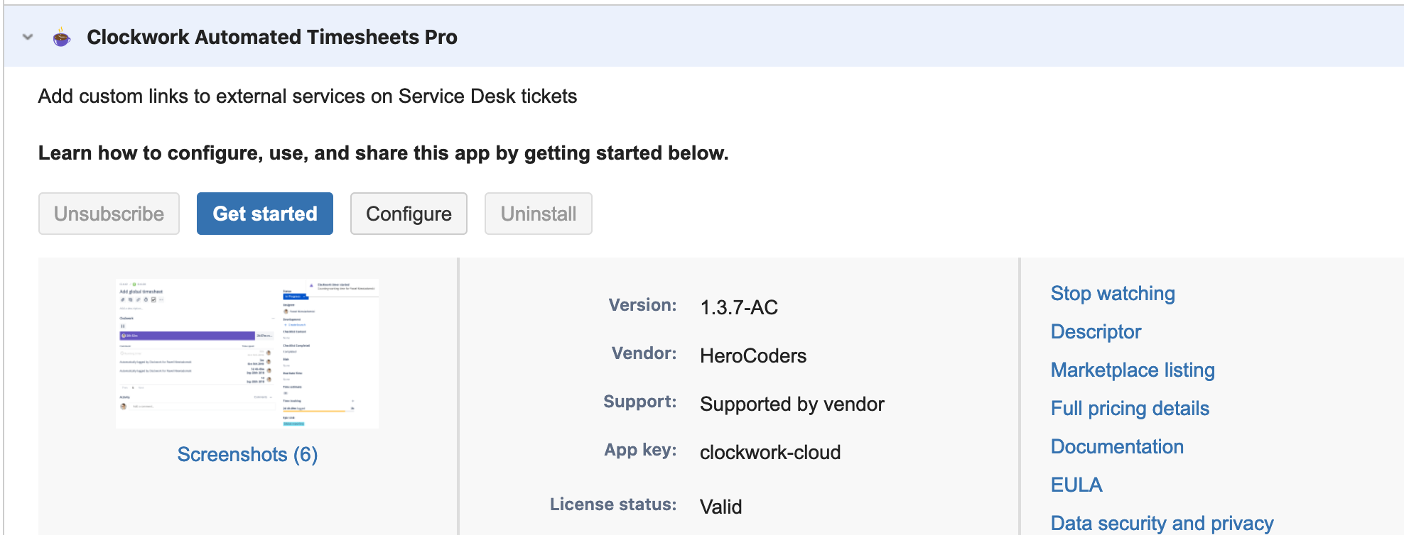Open the Documentation link
The width and height of the screenshot is (1404, 535).
click(1117, 447)
